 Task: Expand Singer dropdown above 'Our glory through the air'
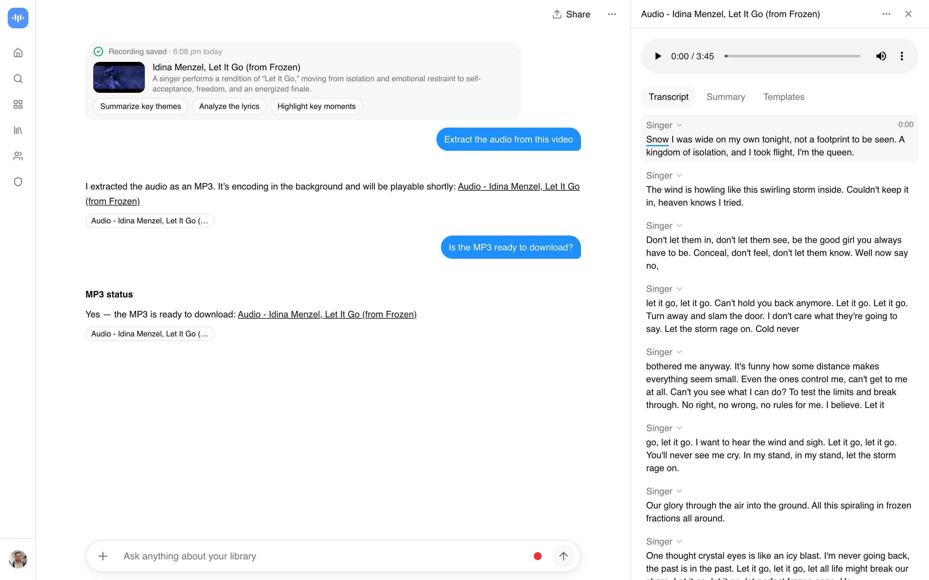click(664, 491)
